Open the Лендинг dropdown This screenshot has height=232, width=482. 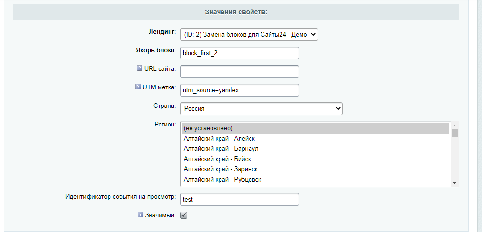click(x=249, y=34)
